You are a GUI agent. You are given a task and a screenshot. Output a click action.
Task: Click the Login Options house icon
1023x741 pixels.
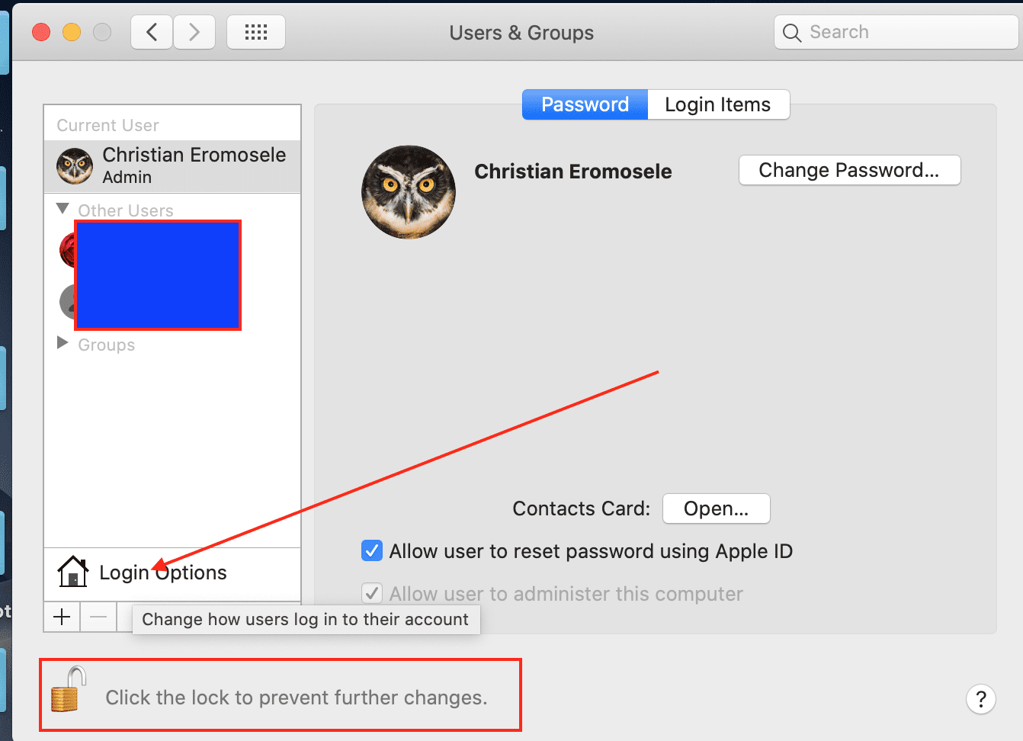point(73,572)
